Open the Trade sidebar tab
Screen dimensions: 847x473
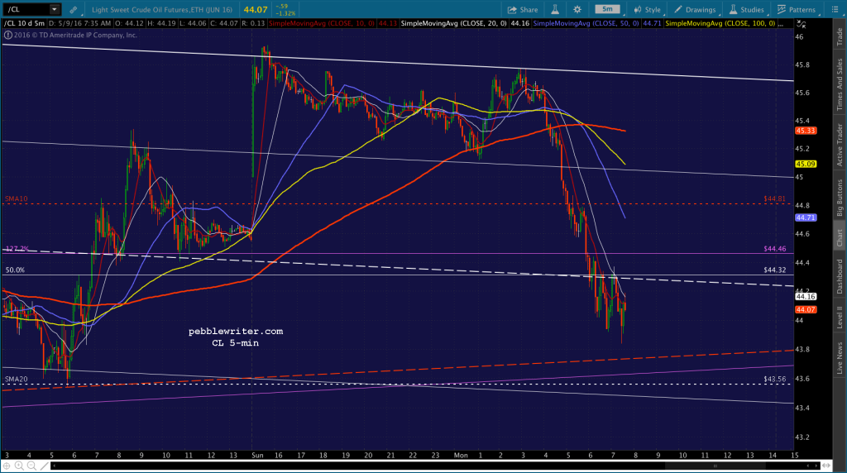(x=840, y=36)
